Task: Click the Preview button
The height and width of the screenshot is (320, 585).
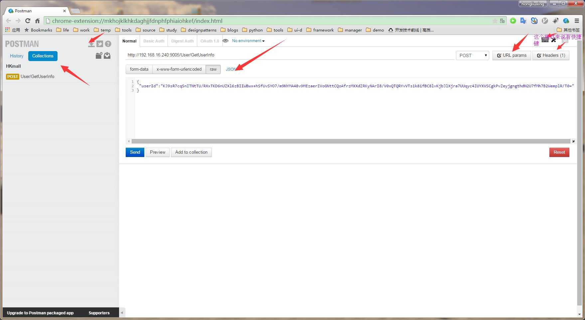Action: click(x=158, y=152)
